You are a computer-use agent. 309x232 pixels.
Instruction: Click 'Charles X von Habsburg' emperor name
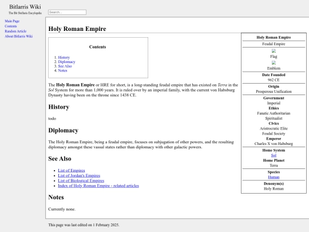[x=274, y=144]
